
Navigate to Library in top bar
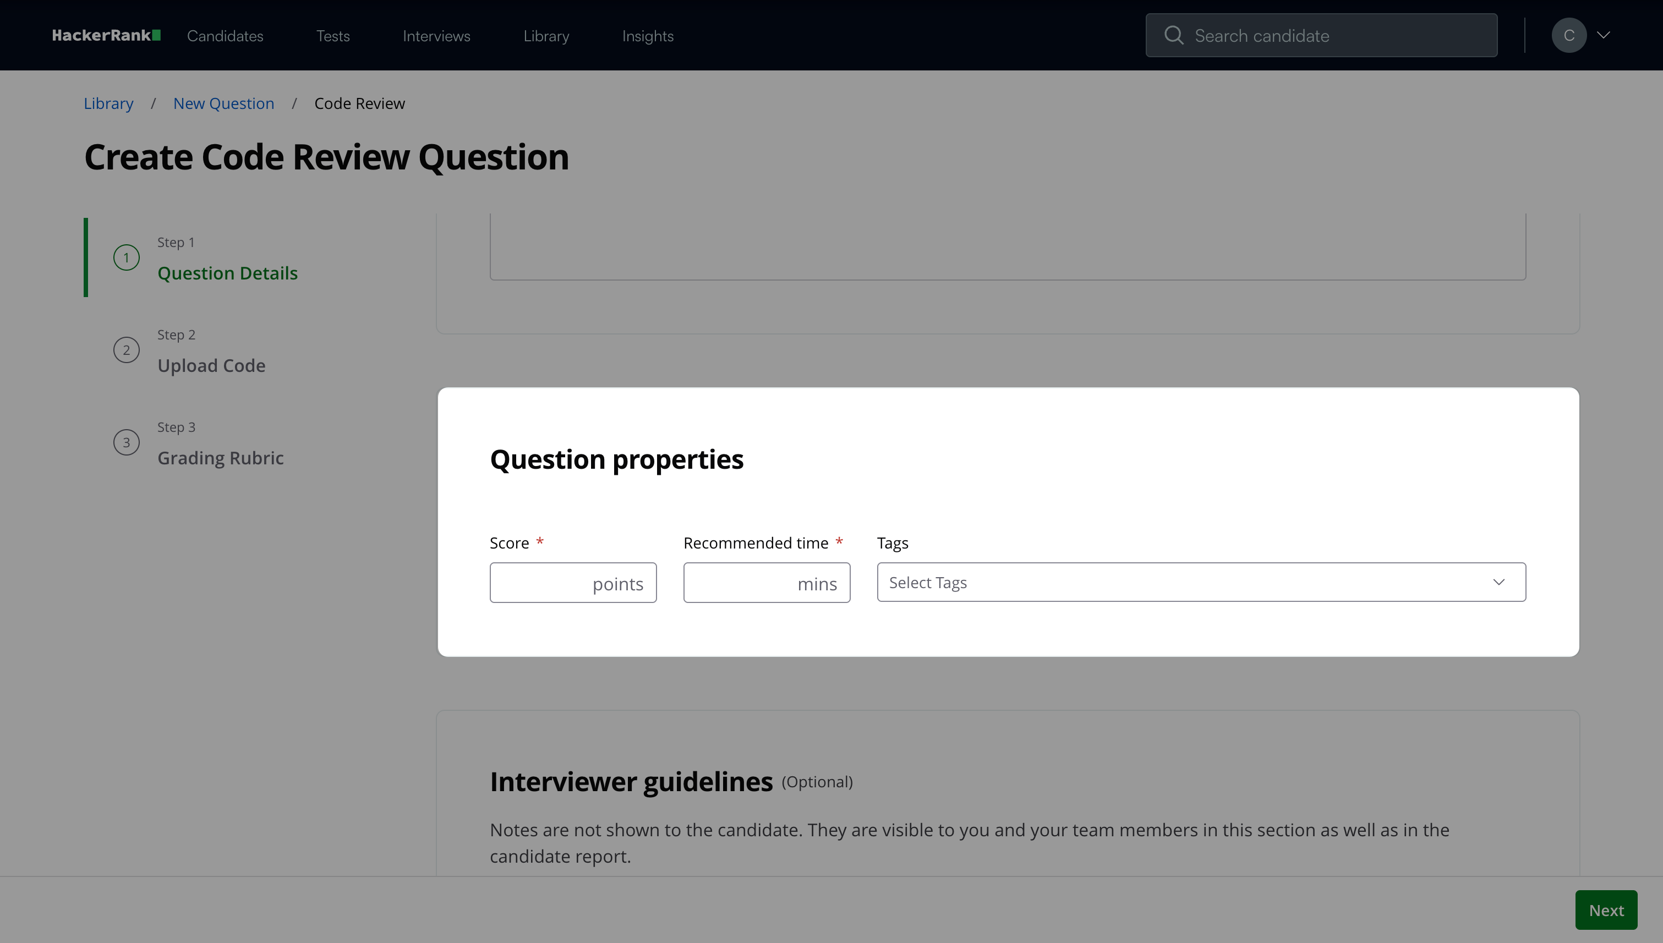pyautogui.click(x=546, y=36)
